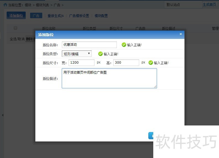Image resolution: width=219 pixels, height=158 pixels.
Task: Click inside the 版位名称 input field
Action: [89, 45]
